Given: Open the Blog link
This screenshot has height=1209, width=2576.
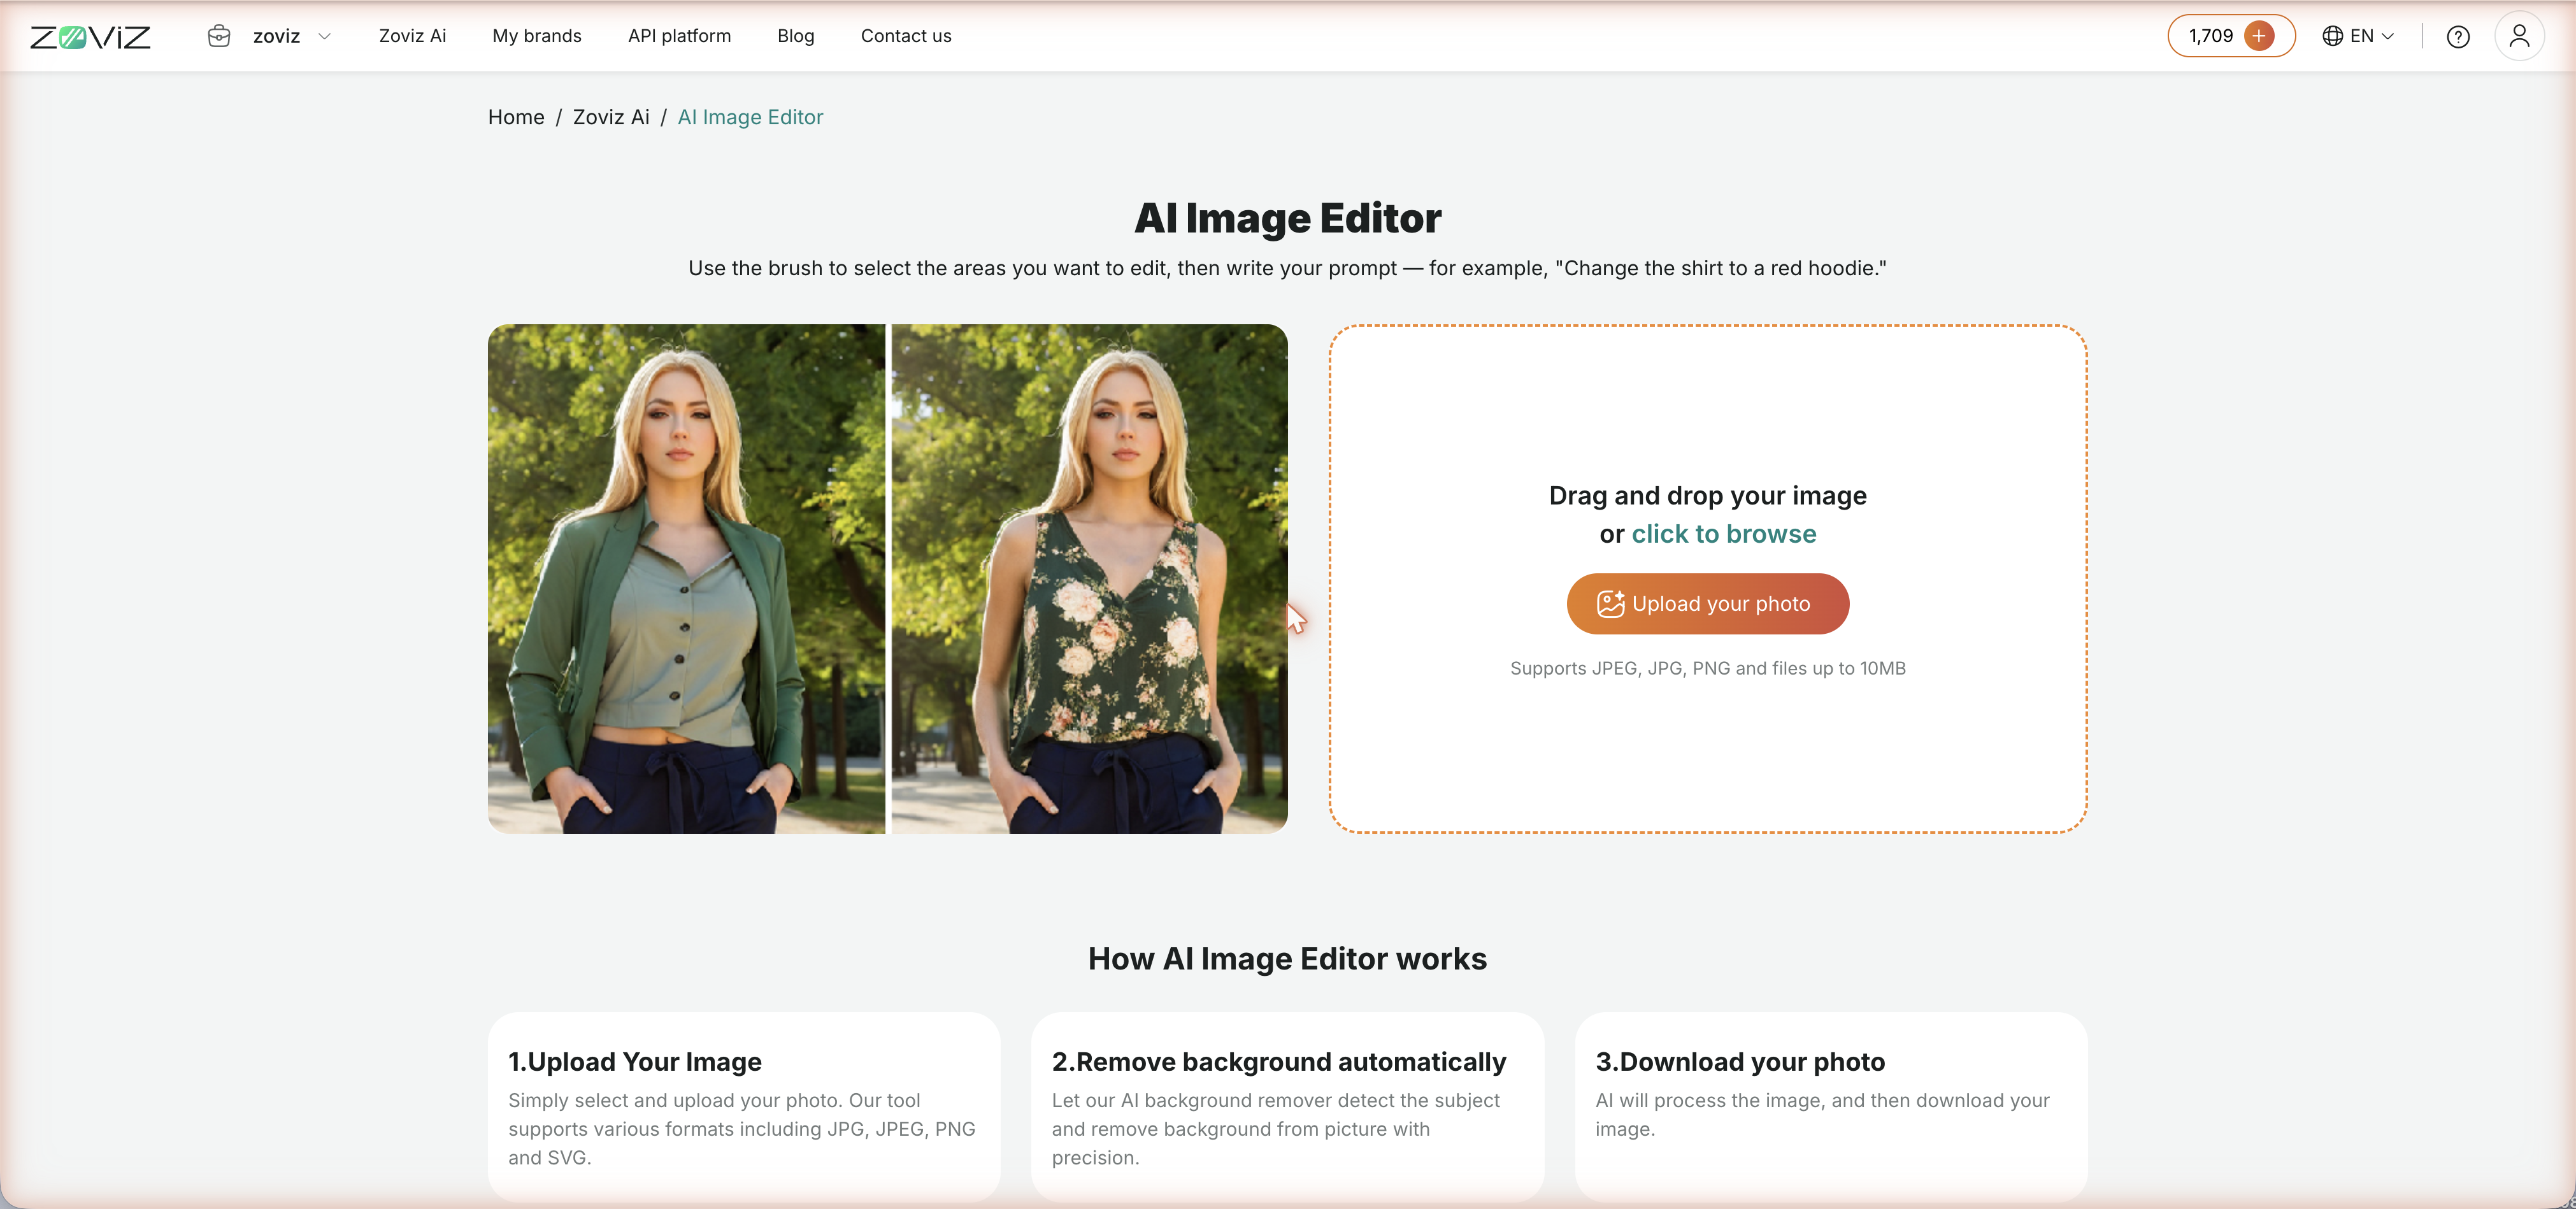Looking at the screenshot, I should tap(795, 36).
